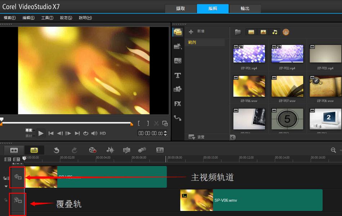Click the 瀏覽 browse button
342x216 pixels.
coord(197,137)
